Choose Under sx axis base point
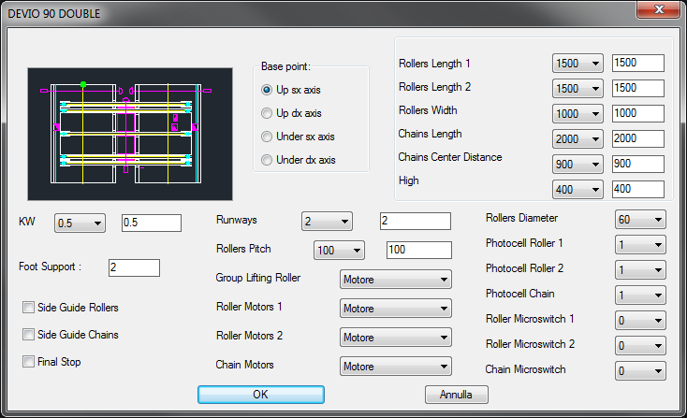The width and height of the screenshot is (687, 418). (x=267, y=137)
